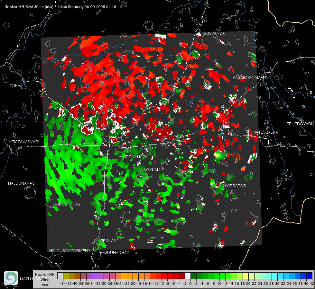Viewport: 315px width, 289px height.
Task: Click the Wind label in the legend
Action: click(x=45, y=279)
